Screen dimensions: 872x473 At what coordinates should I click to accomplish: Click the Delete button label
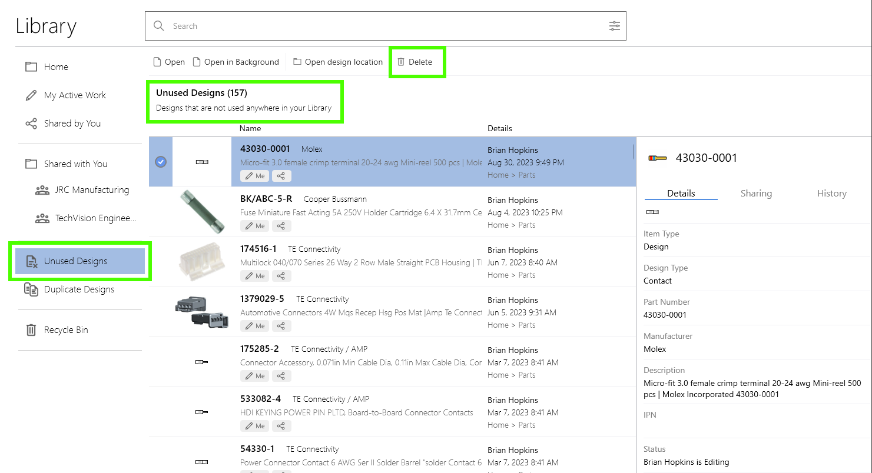click(420, 62)
